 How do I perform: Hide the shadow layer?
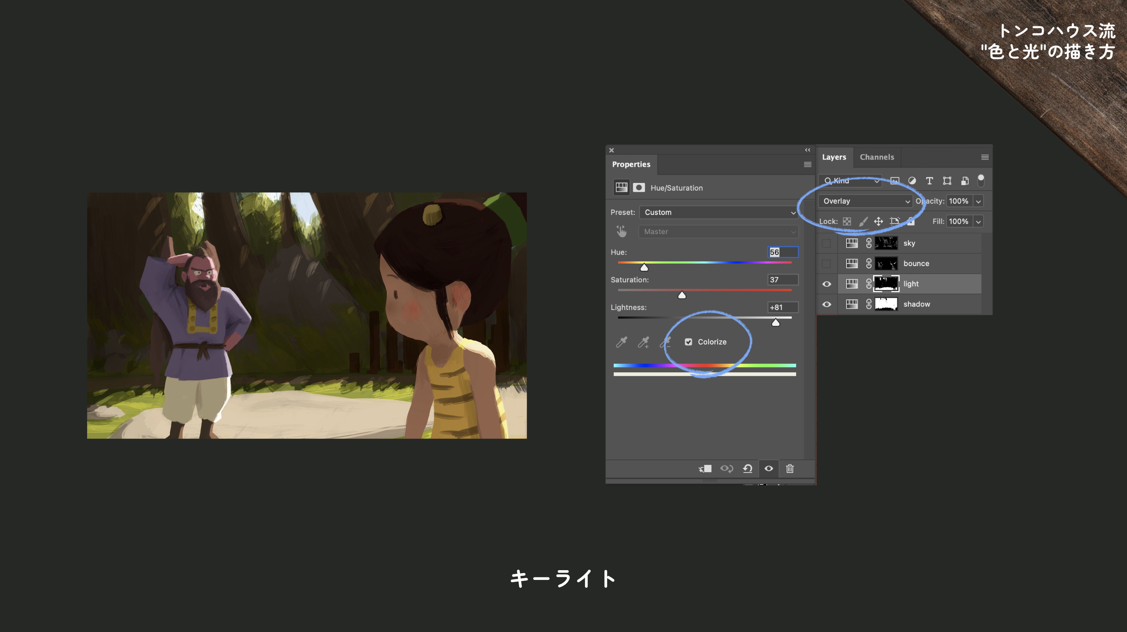(x=826, y=304)
